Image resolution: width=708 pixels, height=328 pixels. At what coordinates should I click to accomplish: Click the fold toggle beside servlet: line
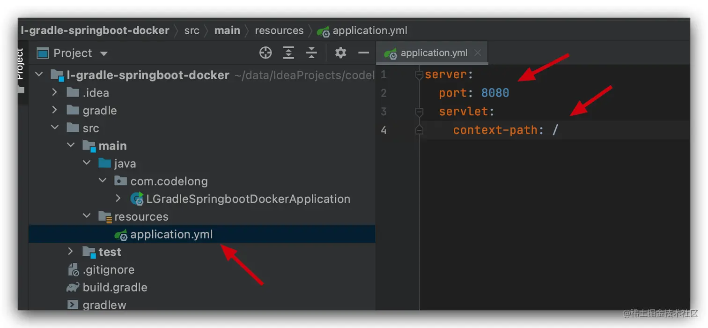tap(419, 112)
